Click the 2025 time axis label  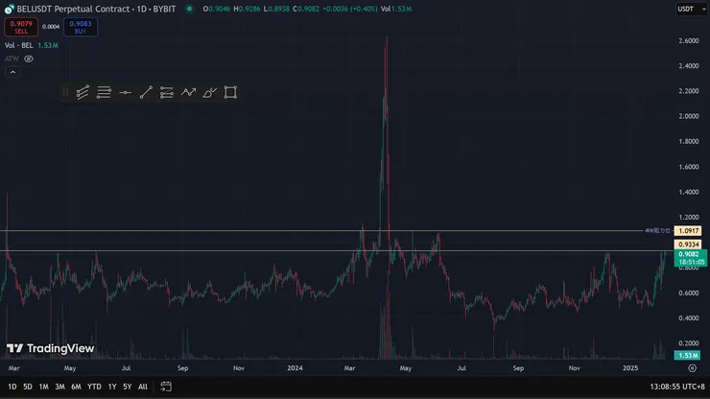pyautogui.click(x=630, y=368)
